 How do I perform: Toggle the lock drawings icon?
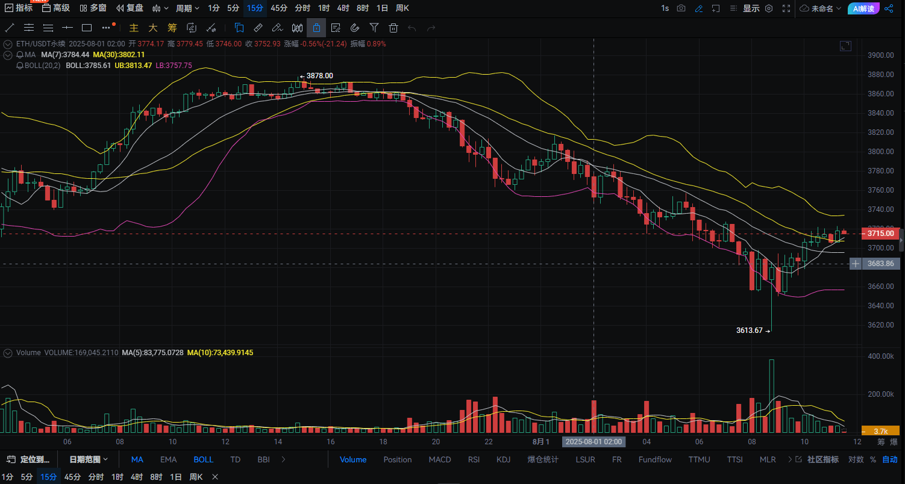click(316, 28)
